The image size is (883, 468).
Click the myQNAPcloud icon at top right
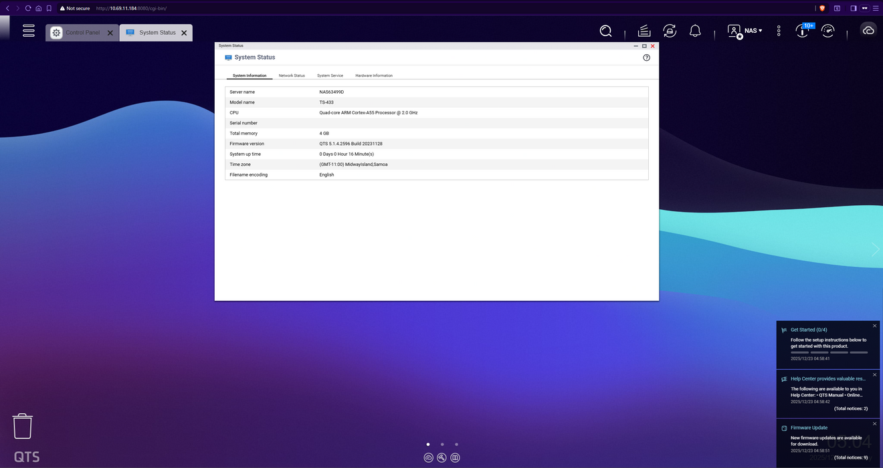click(868, 31)
